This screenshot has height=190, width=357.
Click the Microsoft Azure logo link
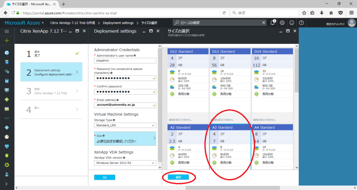(x=22, y=23)
